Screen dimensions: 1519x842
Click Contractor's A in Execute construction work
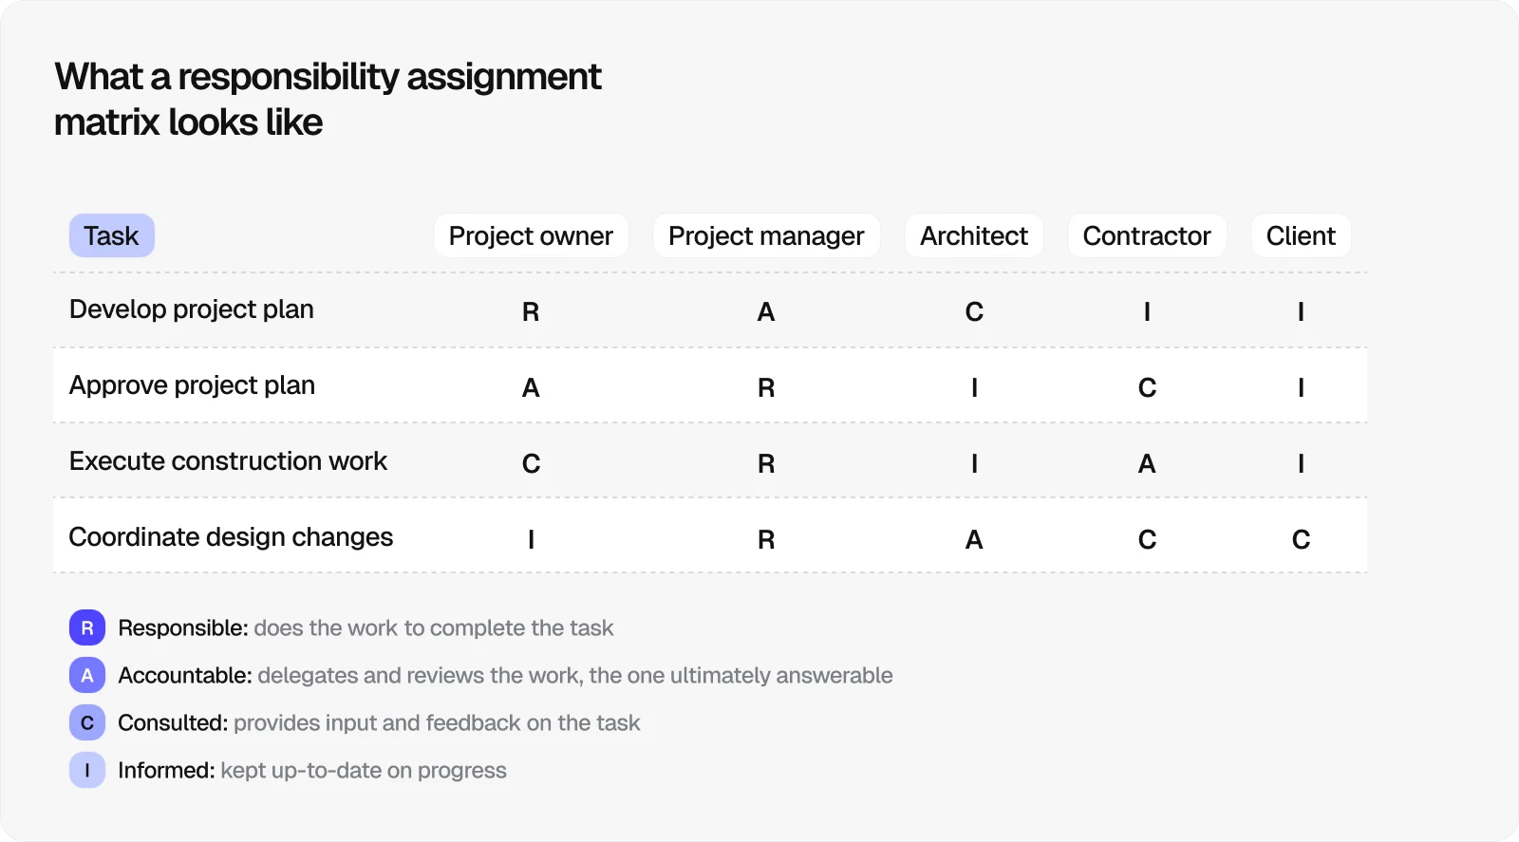point(1147,464)
